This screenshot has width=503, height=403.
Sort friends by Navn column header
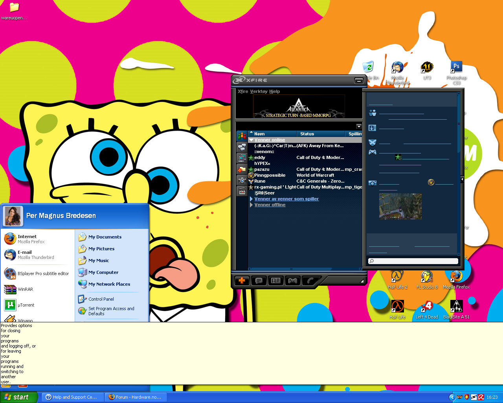pos(273,134)
